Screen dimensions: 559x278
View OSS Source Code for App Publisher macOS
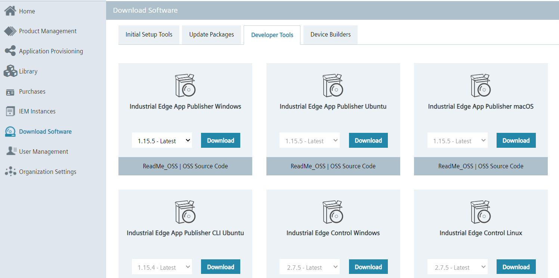coord(501,166)
